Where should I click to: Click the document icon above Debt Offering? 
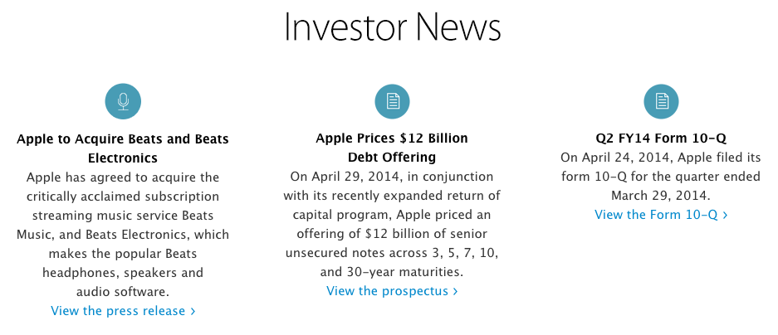[x=392, y=102]
